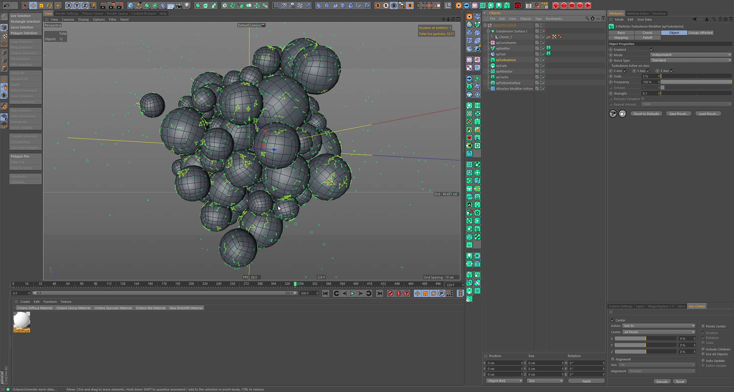This screenshot has height=392, width=734.
Task: Toggle the Z Axis turbulence checkbox
Action: pos(672,71)
